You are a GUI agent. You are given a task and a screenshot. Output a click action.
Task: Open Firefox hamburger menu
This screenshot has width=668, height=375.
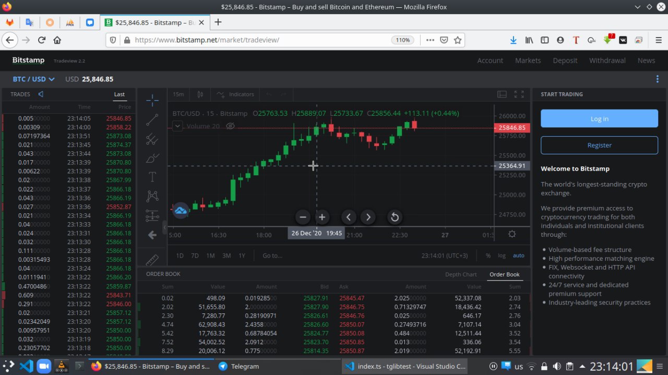coord(658,40)
